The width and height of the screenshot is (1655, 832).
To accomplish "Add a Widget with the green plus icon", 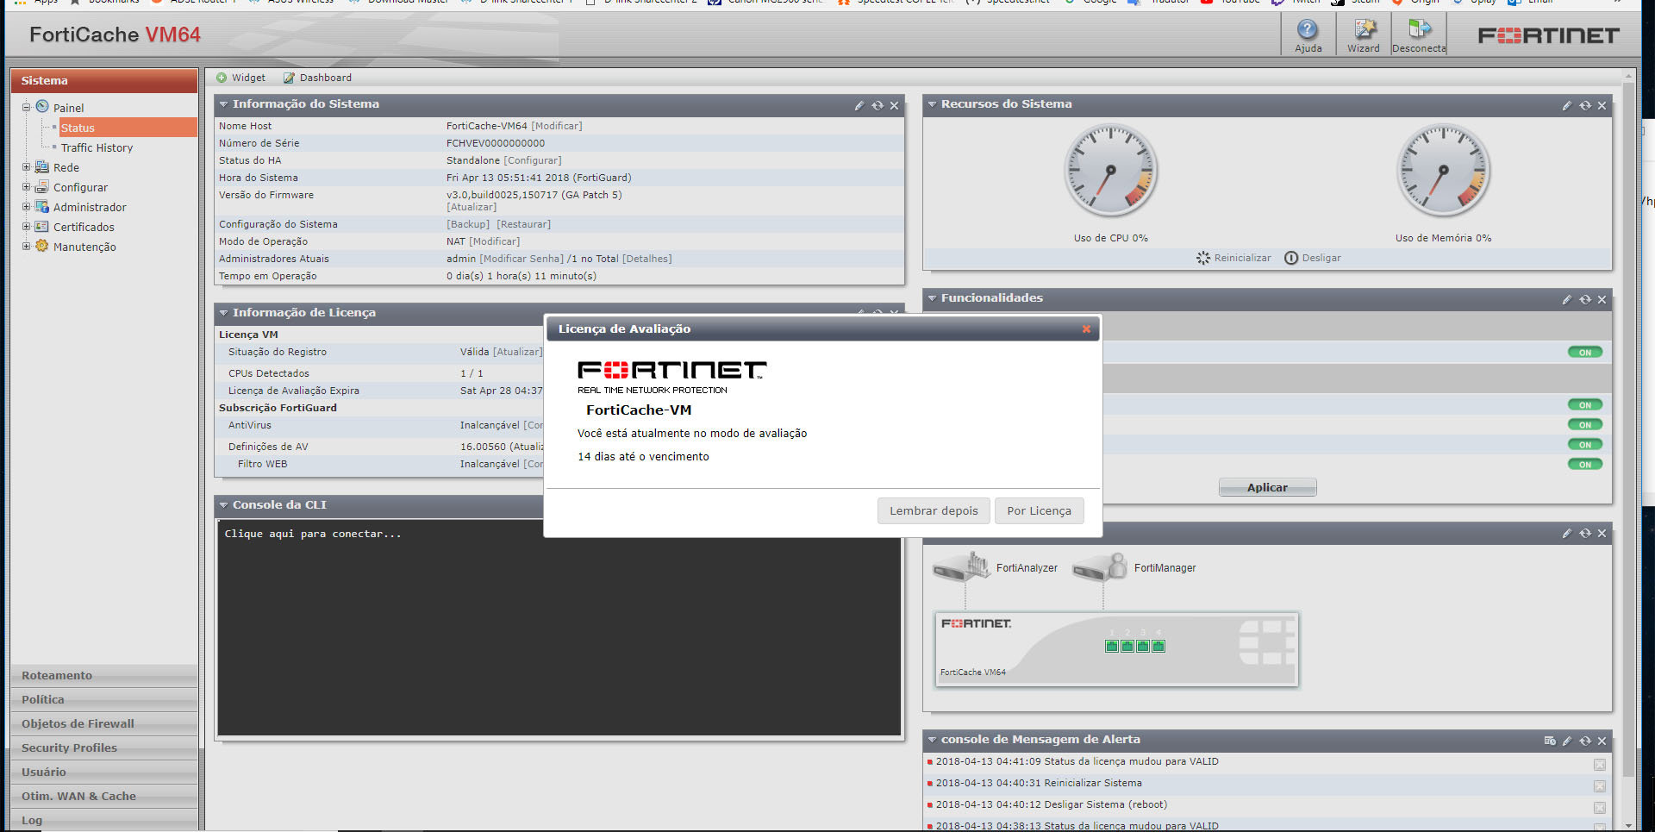I will click(x=222, y=78).
